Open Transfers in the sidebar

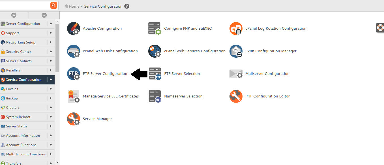pyautogui.click(x=14, y=163)
